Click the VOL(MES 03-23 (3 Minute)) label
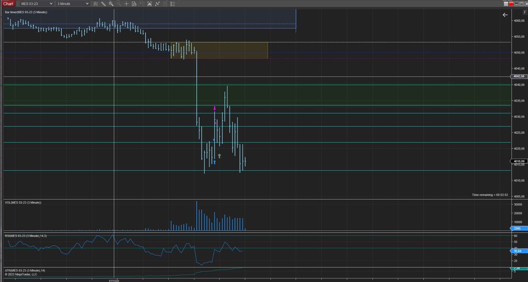This screenshot has width=528, height=282. [23, 202]
